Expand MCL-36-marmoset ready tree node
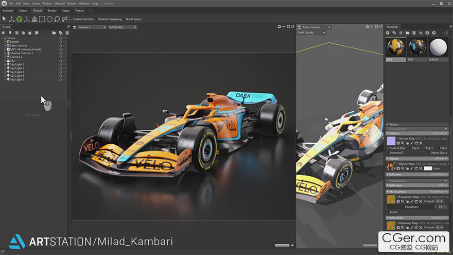This screenshot has height=255, width=453. pyautogui.click(x=5, y=49)
